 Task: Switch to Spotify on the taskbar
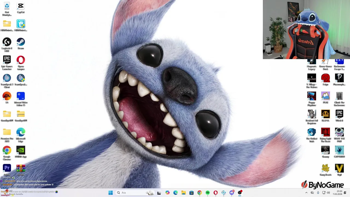click(x=208, y=193)
